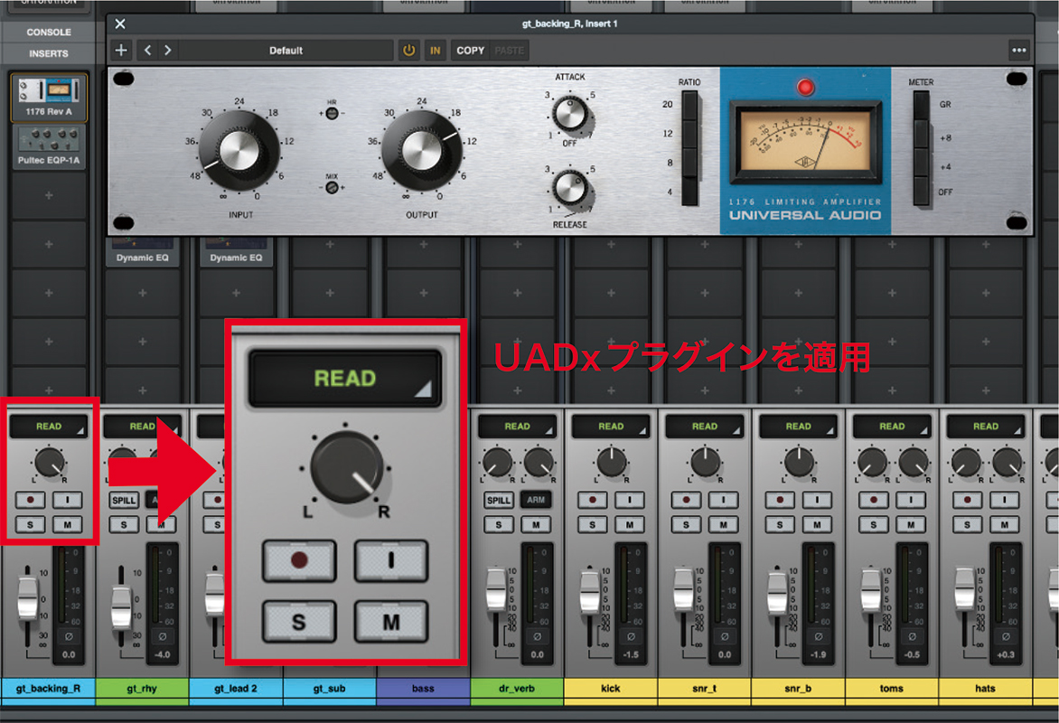Solo the dr_verb channel
This screenshot has height=723, width=1059.
click(499, 524)
